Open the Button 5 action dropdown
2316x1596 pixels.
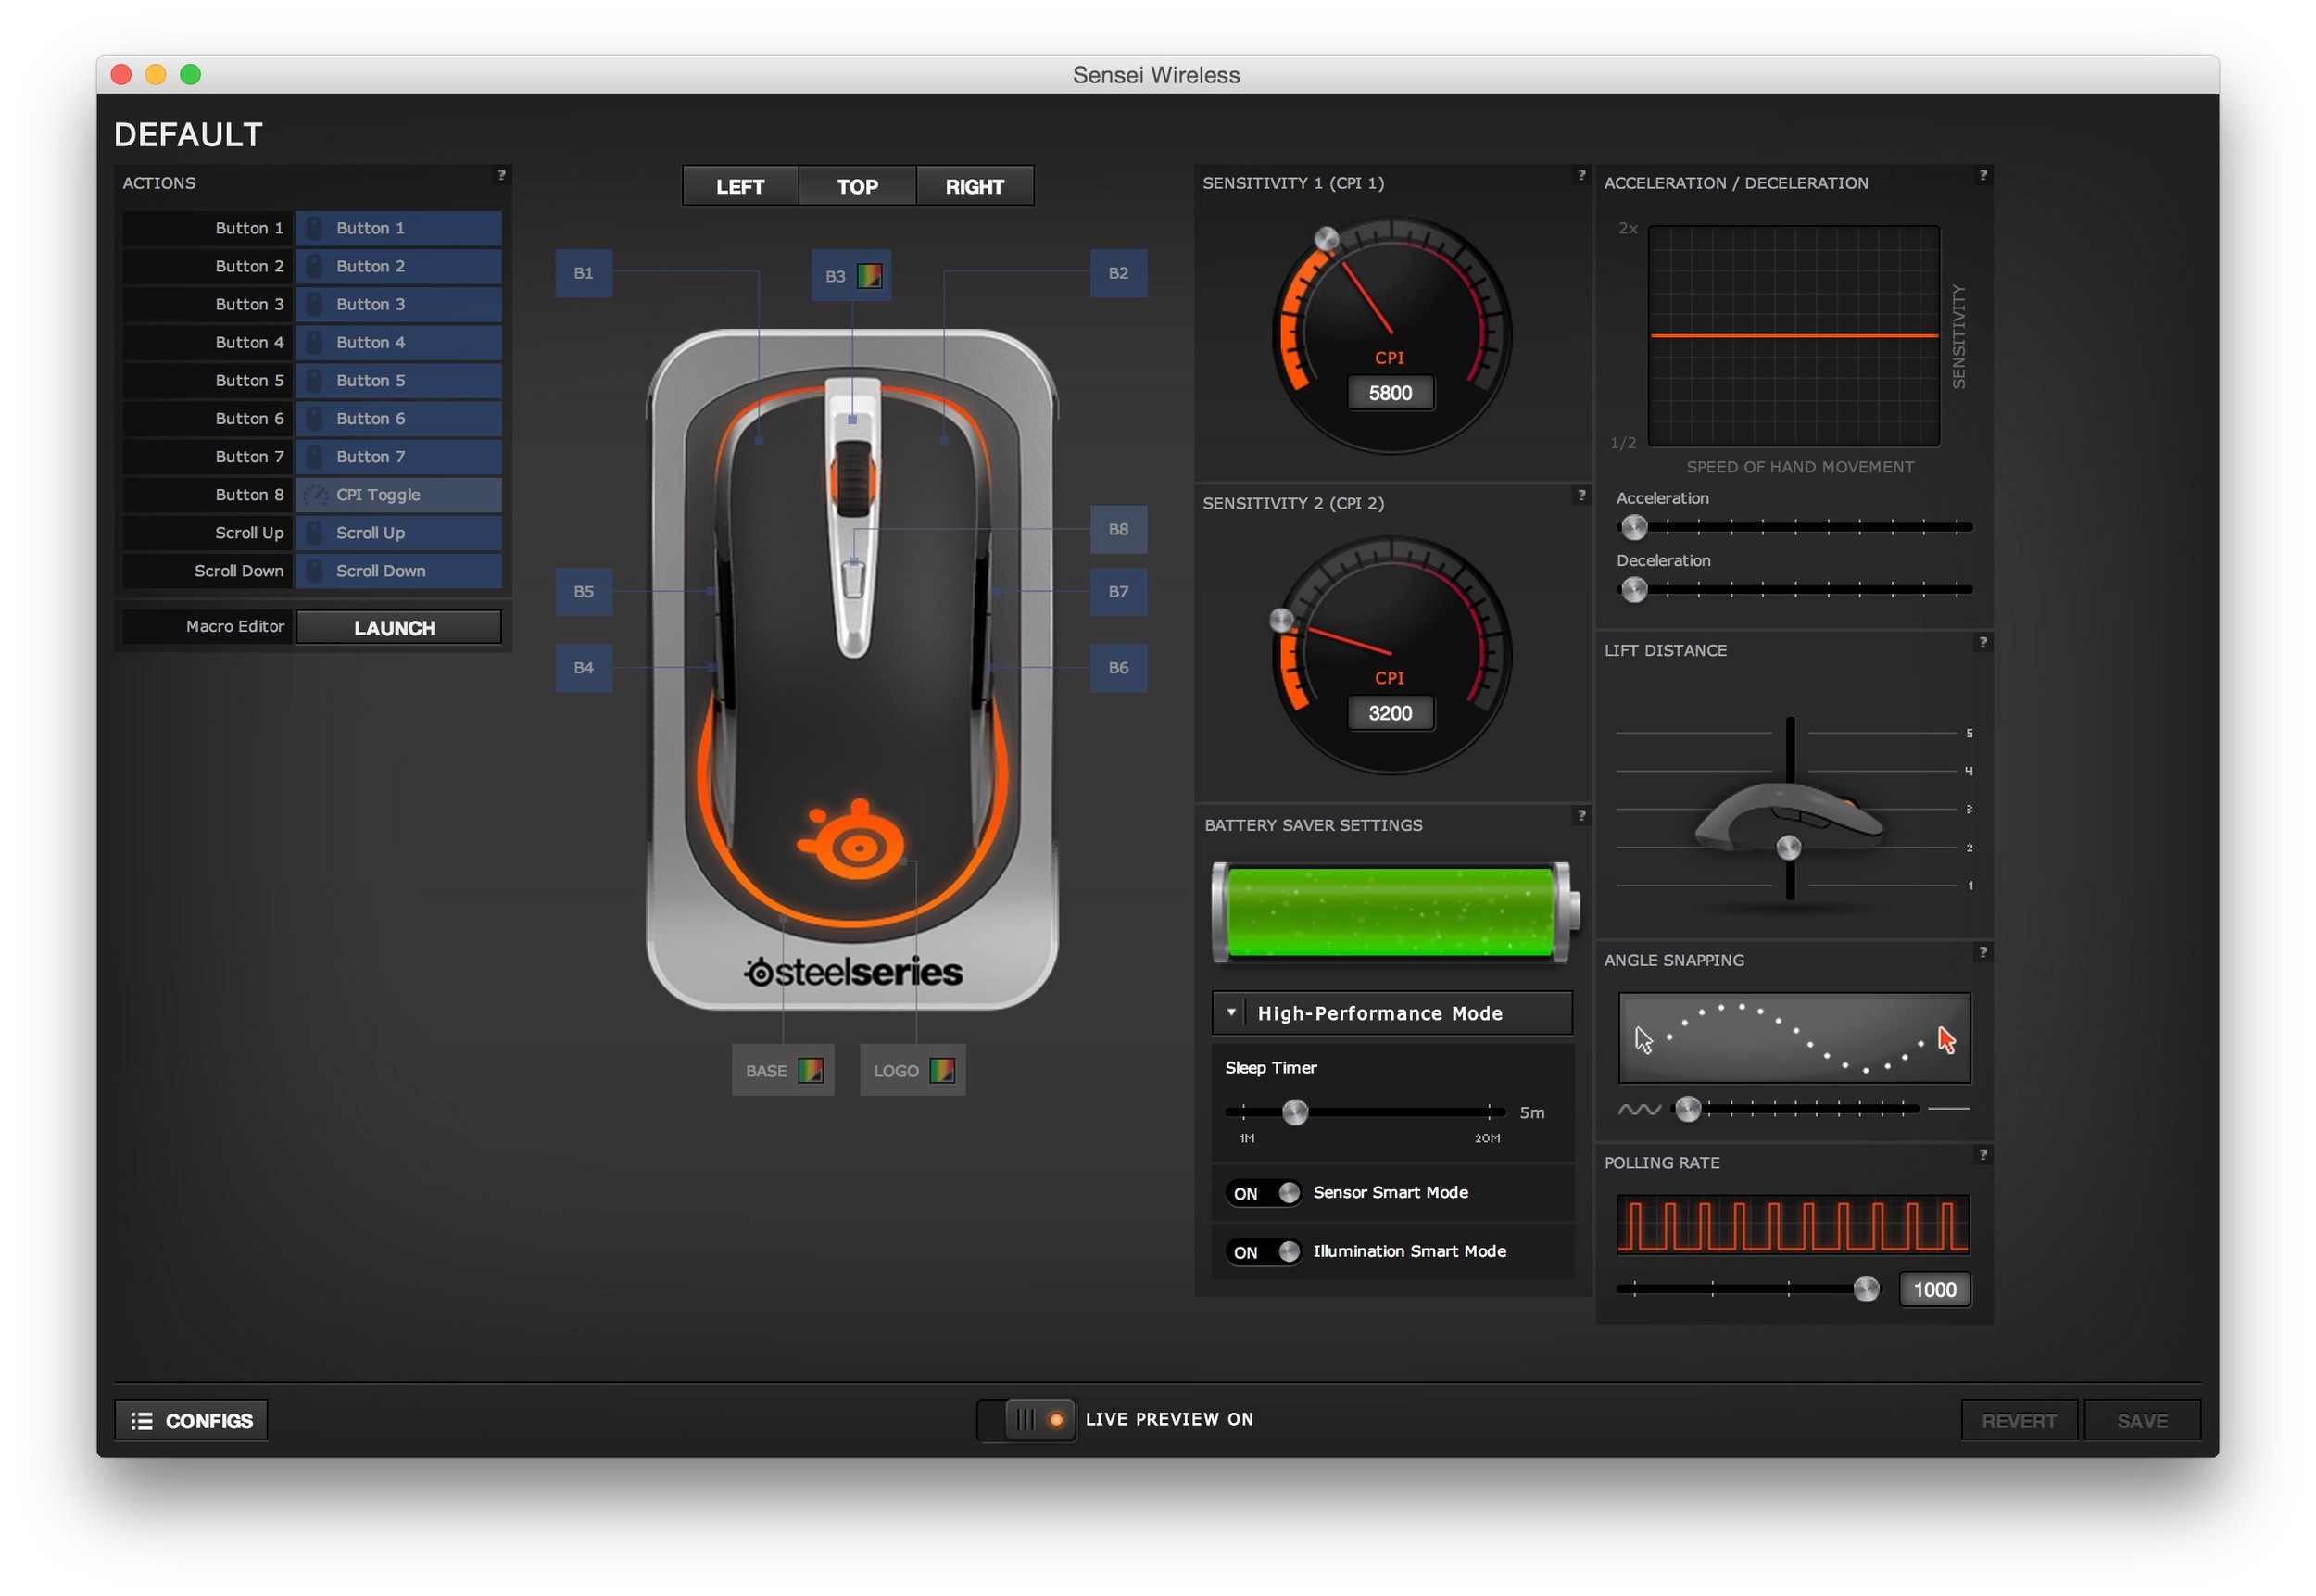point(398,380)
